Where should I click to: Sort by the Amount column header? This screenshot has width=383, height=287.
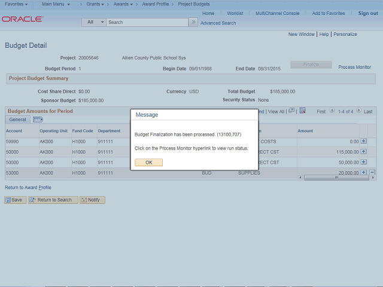[305, 131]
